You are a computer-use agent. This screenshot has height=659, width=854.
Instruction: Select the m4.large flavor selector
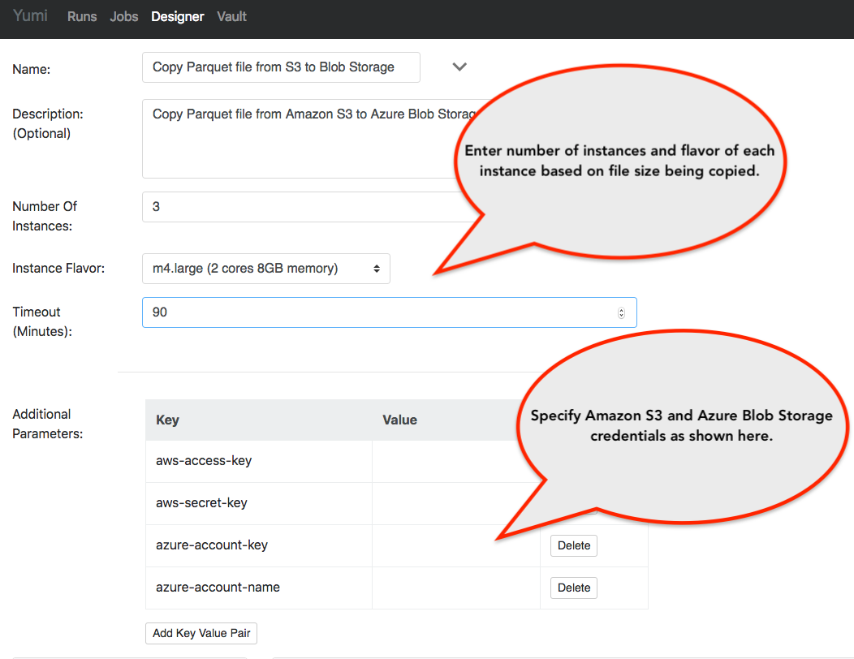266,268
